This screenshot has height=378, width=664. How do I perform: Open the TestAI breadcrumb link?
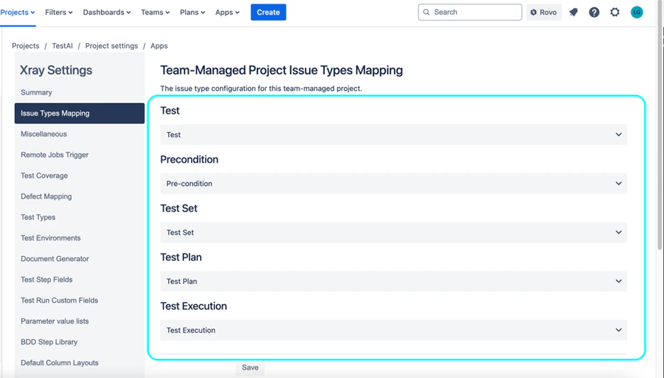tap(62, 45)
